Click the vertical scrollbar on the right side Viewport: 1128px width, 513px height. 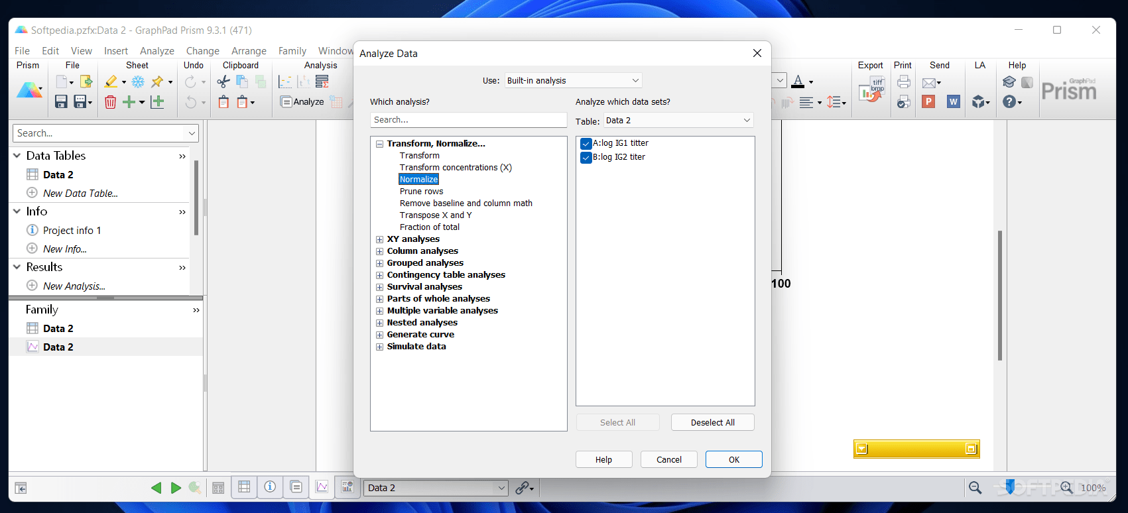999,296
